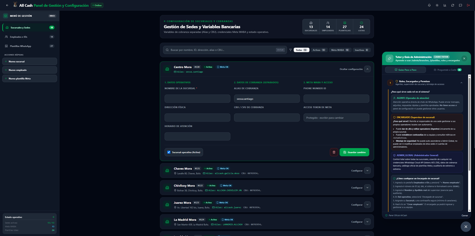Screen dimensions: 475x236
Task: Click the ADMIN_GLOBAL role card
Action: coord(427,162)
